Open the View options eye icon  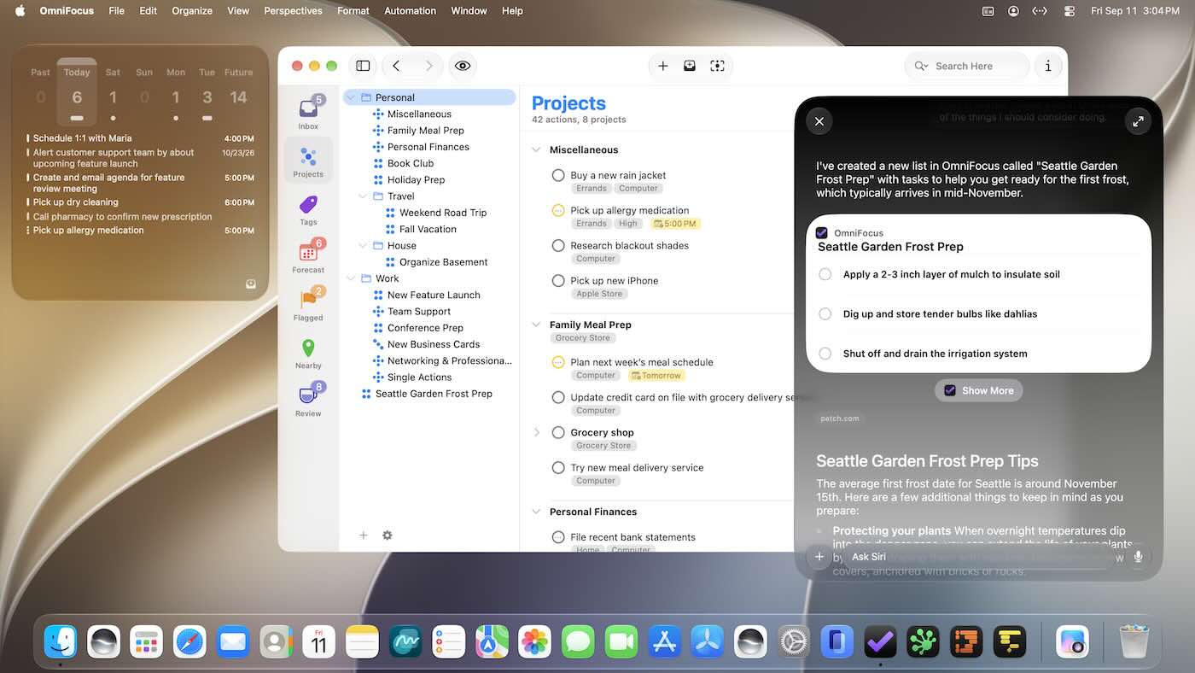(x=463, y=66)
